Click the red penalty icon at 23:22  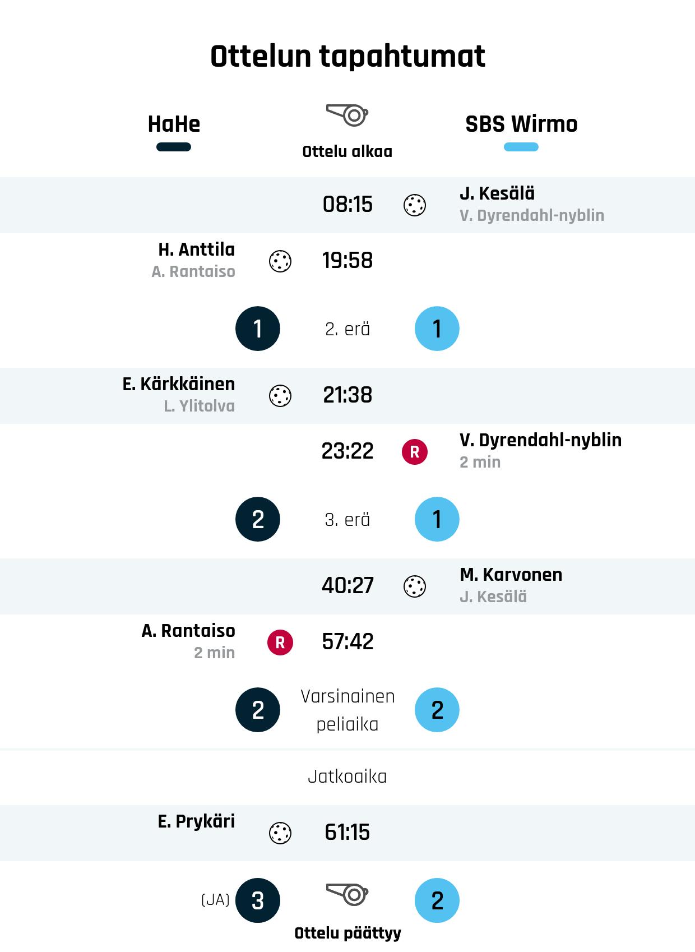pos(415,452)
